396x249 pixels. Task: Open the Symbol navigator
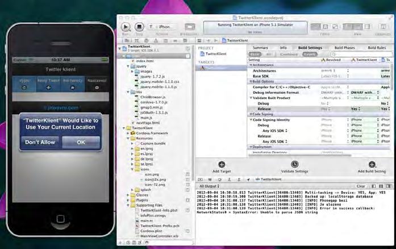(136, 40)
